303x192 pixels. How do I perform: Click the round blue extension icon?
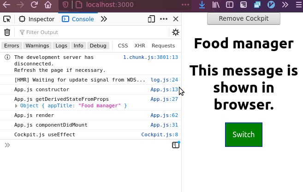click(271, 5)
